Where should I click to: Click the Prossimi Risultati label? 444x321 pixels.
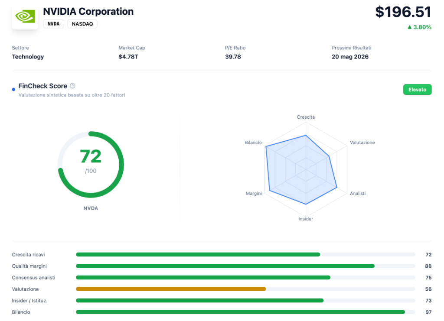[x=351, y=48]
